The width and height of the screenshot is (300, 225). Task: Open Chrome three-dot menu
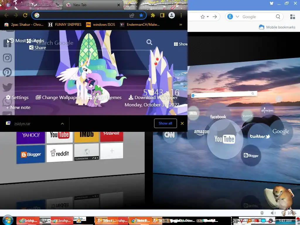point(181,15)
